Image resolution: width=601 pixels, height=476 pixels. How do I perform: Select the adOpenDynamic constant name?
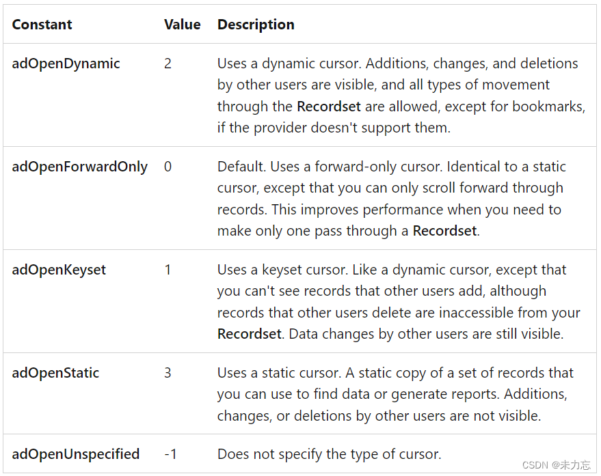(x=66, y=64)
